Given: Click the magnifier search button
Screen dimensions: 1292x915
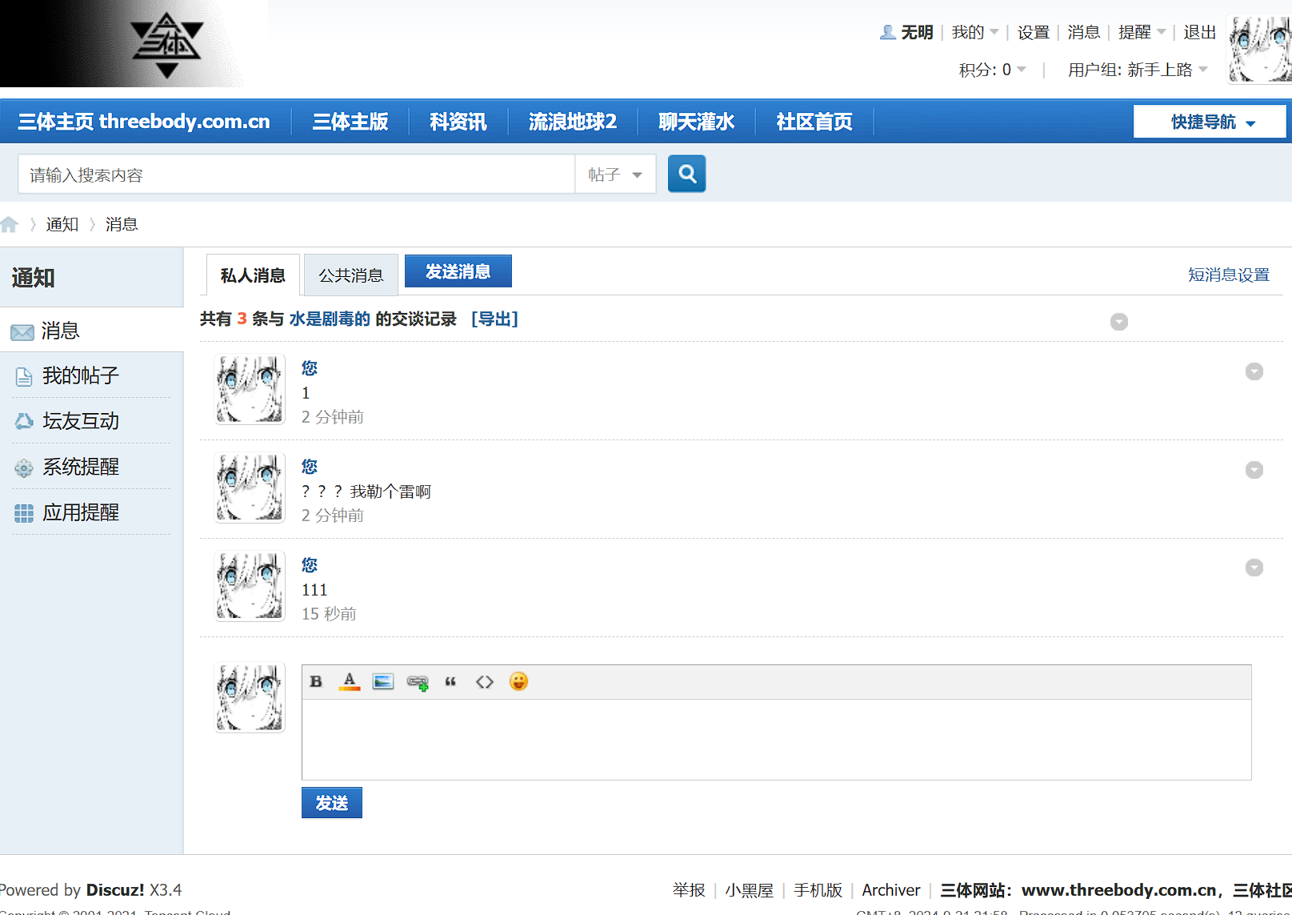Looking at the screenshot, I should pos(686,174).
